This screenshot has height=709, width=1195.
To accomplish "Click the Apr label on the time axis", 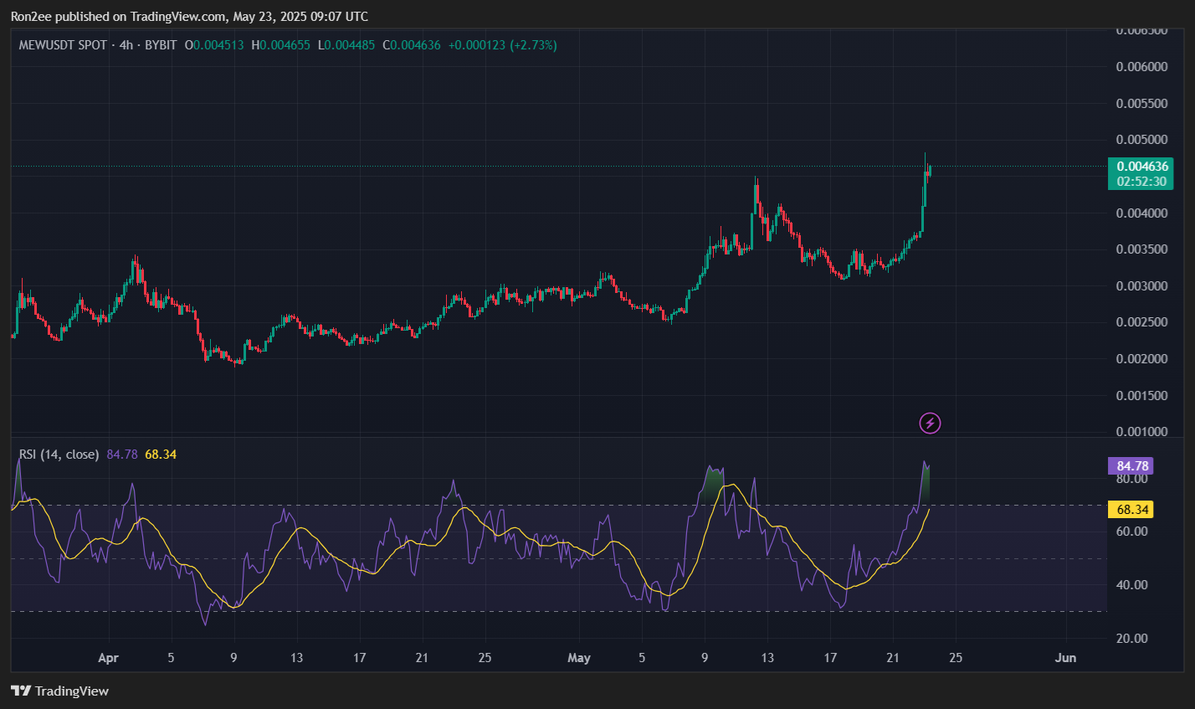I will click(108, 658).
